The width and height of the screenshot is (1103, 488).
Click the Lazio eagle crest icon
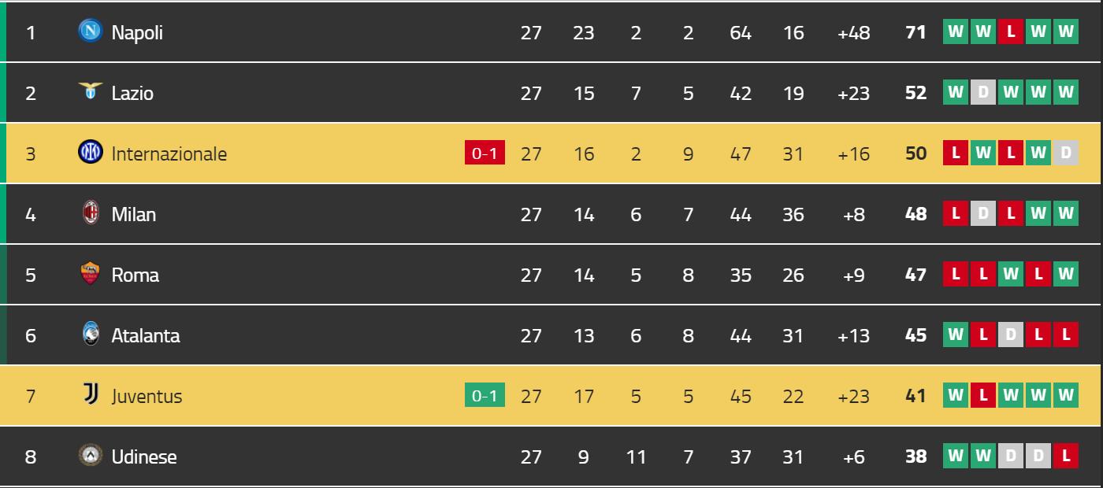pyautogui.click(x=91, y=92)
